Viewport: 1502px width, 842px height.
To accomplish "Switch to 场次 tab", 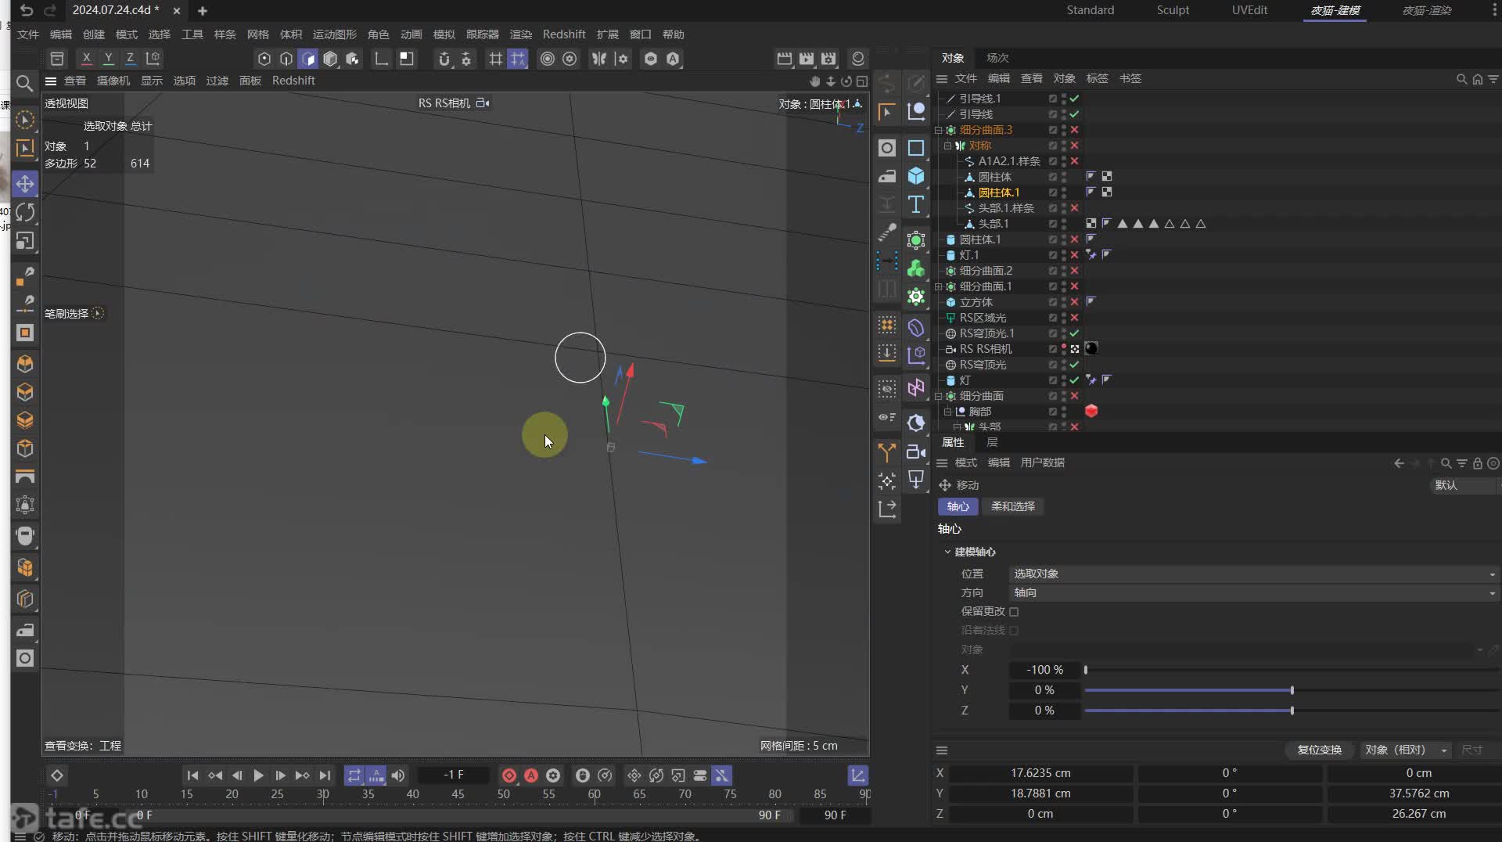I will [997, 58].
